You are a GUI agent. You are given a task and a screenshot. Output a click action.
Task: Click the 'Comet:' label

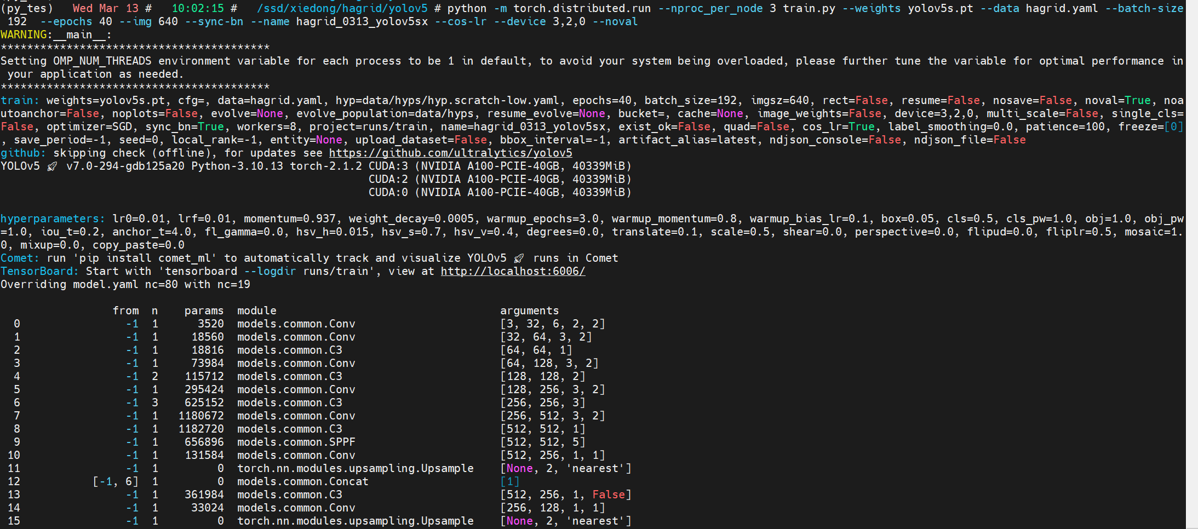(x=20, y=258)
